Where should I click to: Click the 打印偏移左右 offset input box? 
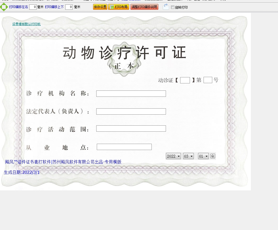click(33, 7)
